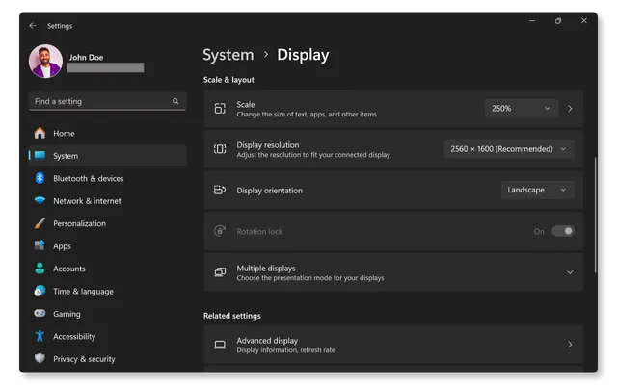Click the Time & language globe icon
Screen dimensions: 617x385
40,291
